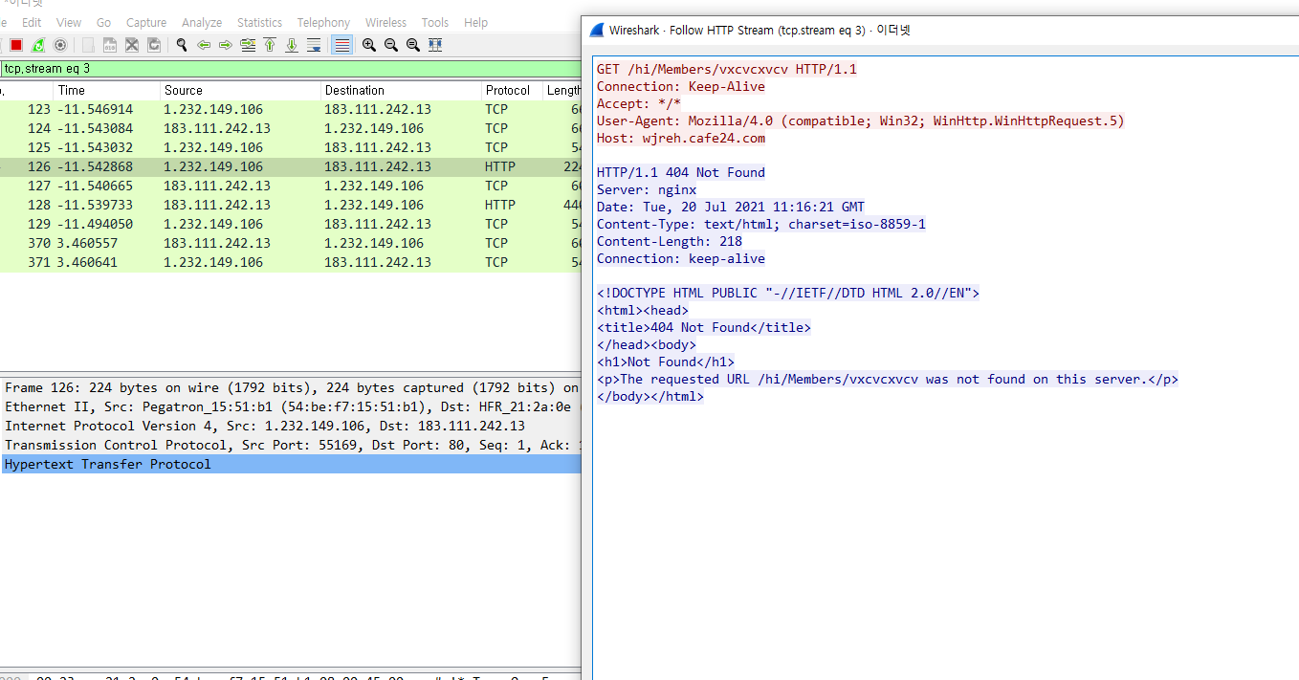Screen dimensions: 1299x680
Task: Open Find packet magnifier tool
Action: point(182,45)
